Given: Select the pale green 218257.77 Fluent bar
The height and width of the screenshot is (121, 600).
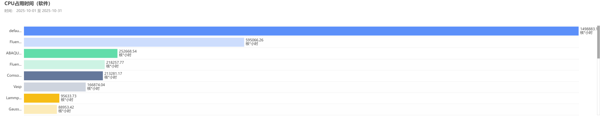Looking at the screenshot, I should coord(64,65).
